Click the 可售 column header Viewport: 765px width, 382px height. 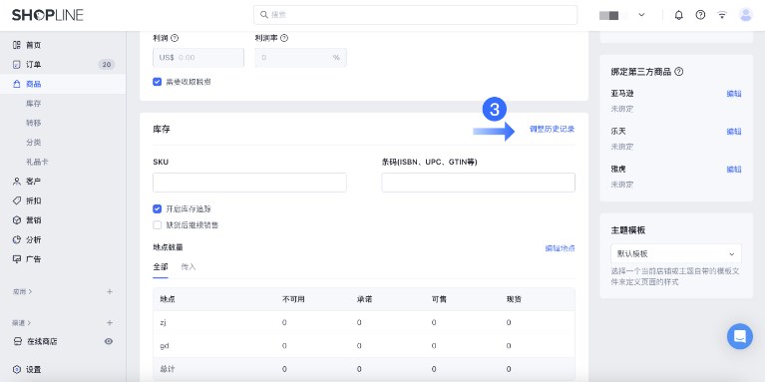click(x=440, y=299)
